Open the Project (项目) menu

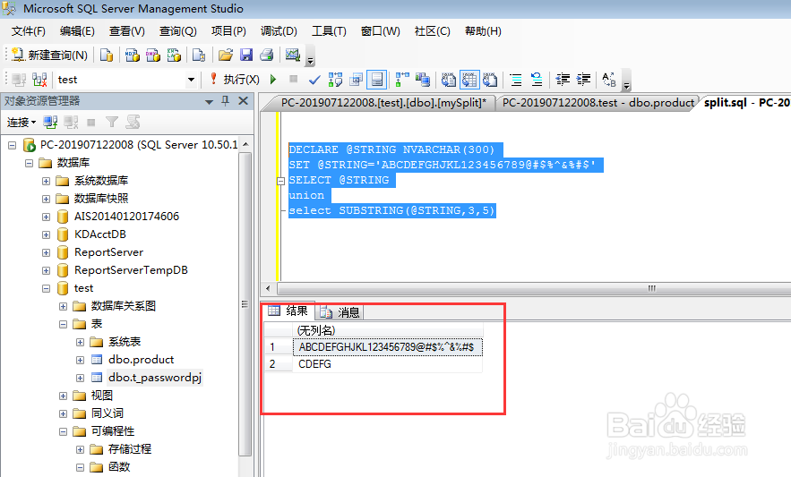[228, 31]
